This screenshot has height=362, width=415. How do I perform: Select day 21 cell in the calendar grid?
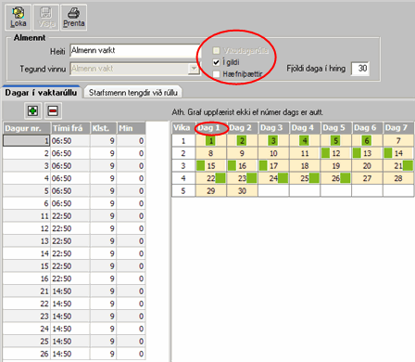coord(398,166)
